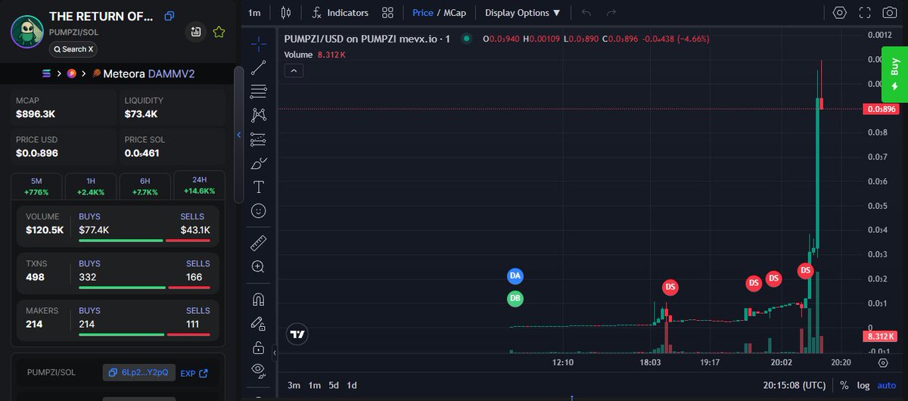Click the DS marker near 18:03
Viewport: 908px width, 401px height.
tap(670, 287)
